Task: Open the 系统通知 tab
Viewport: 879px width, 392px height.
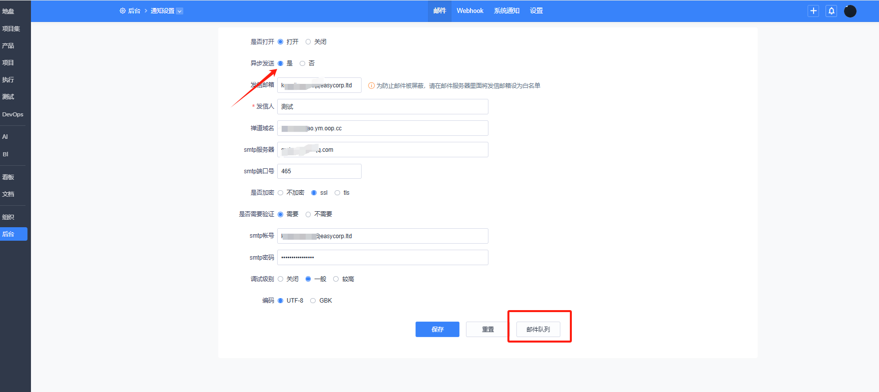Action: click(506, 11)
